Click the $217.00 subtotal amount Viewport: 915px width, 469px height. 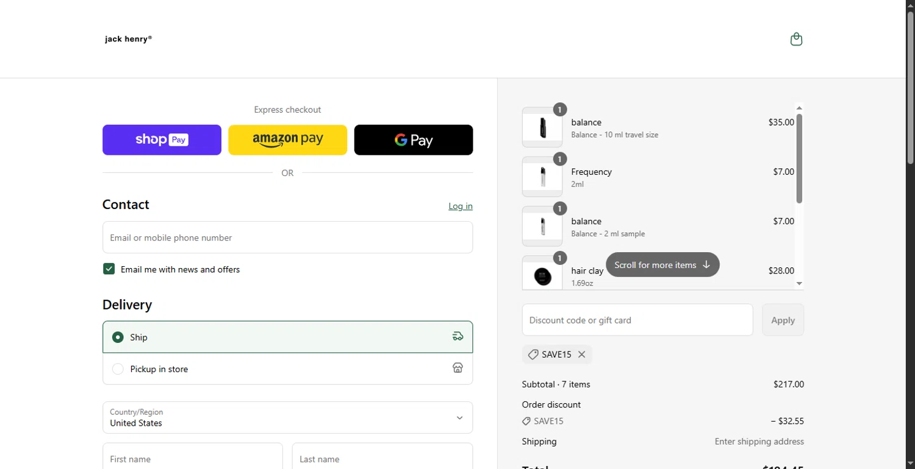(789, 384)
